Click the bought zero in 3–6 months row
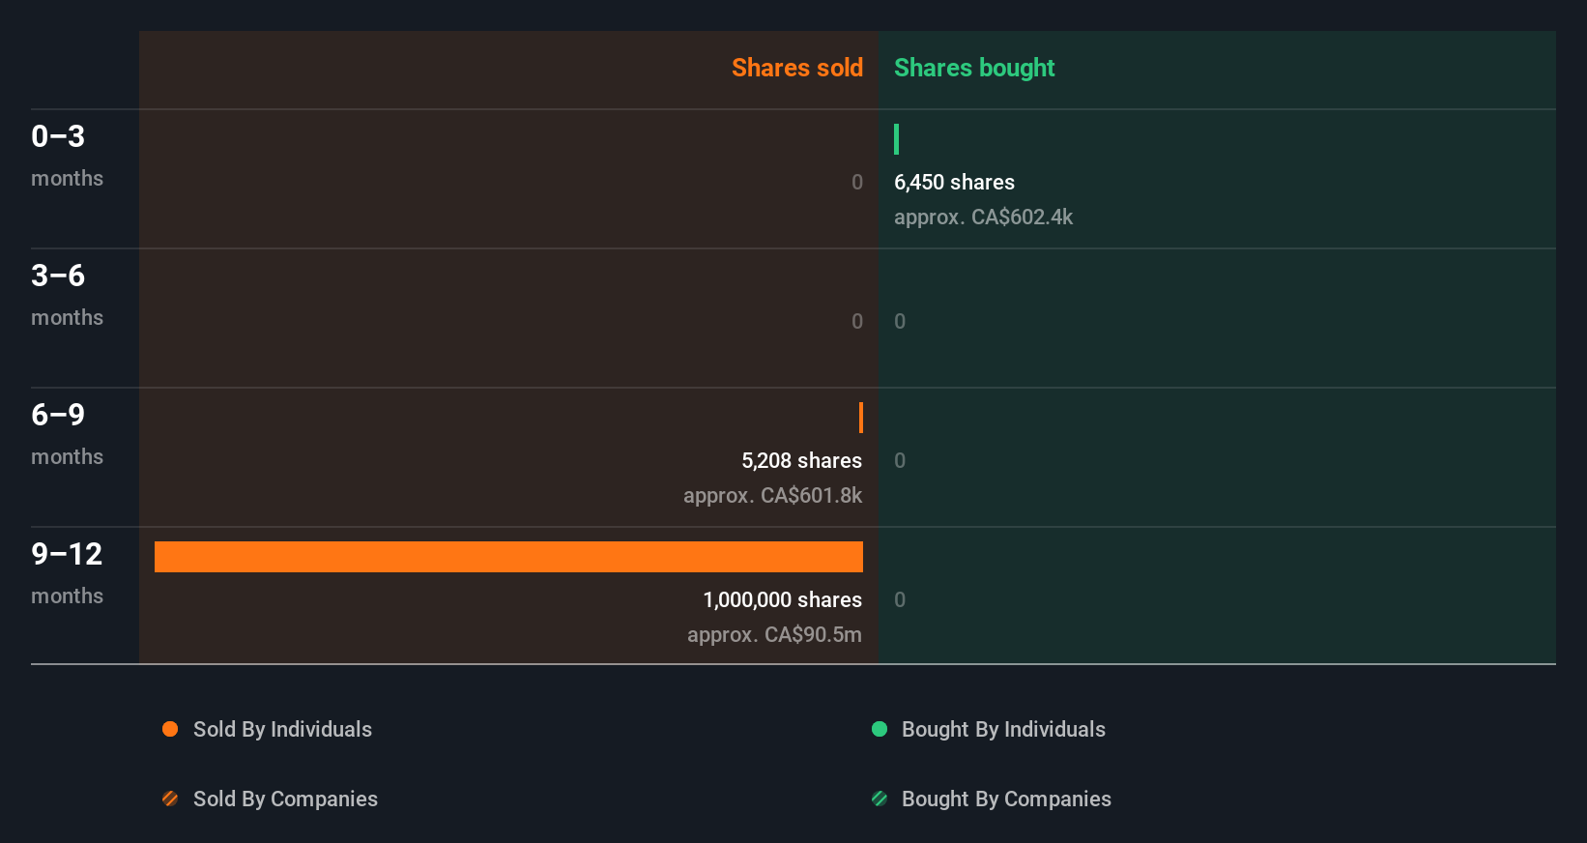1587x843 pixels. click(x=900, y=321)
